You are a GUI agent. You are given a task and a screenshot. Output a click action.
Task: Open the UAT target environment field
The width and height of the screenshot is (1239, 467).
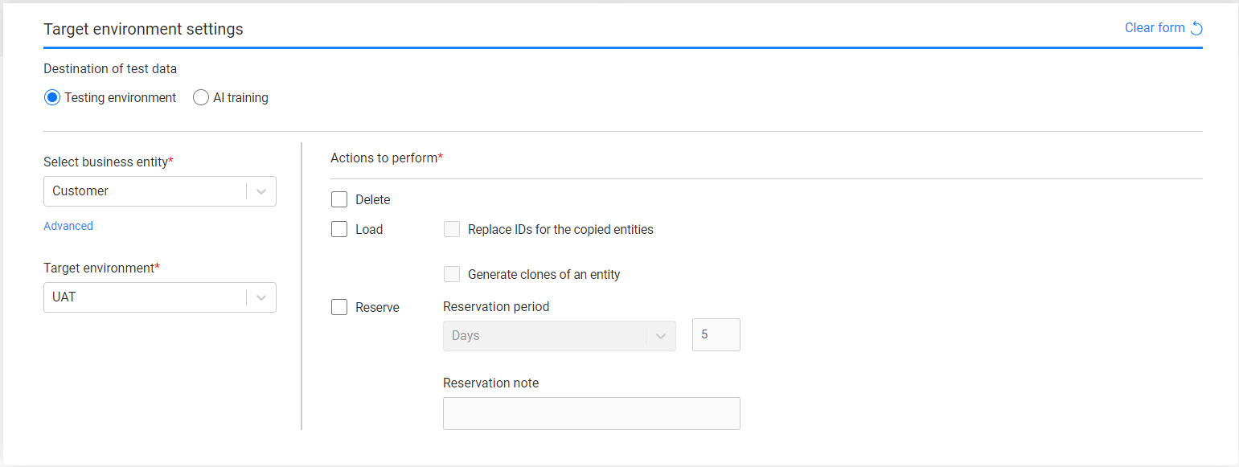(145, 297)
